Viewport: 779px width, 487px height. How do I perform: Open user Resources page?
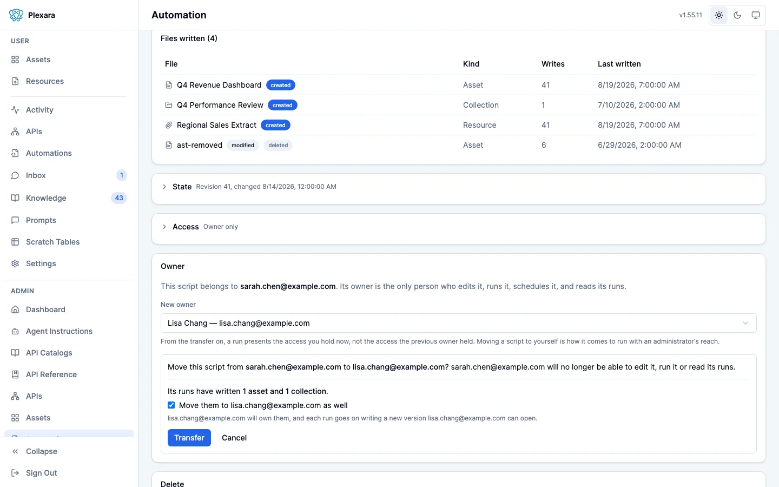pos(69,81)
